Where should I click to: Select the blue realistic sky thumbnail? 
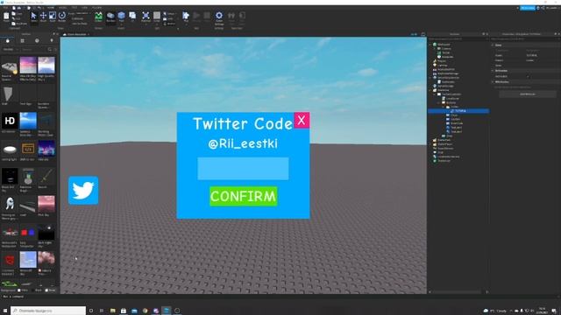(28, 121)
